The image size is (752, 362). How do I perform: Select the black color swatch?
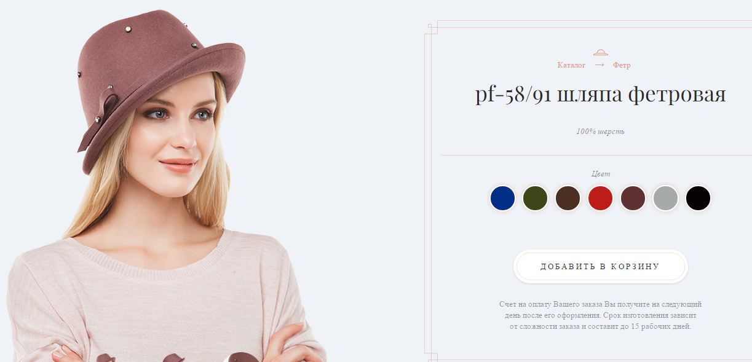(x=698, y=199)
